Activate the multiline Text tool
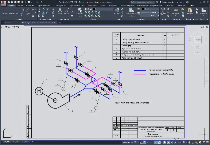The width and height of the screenshot is (210, 145). [60, 11]
